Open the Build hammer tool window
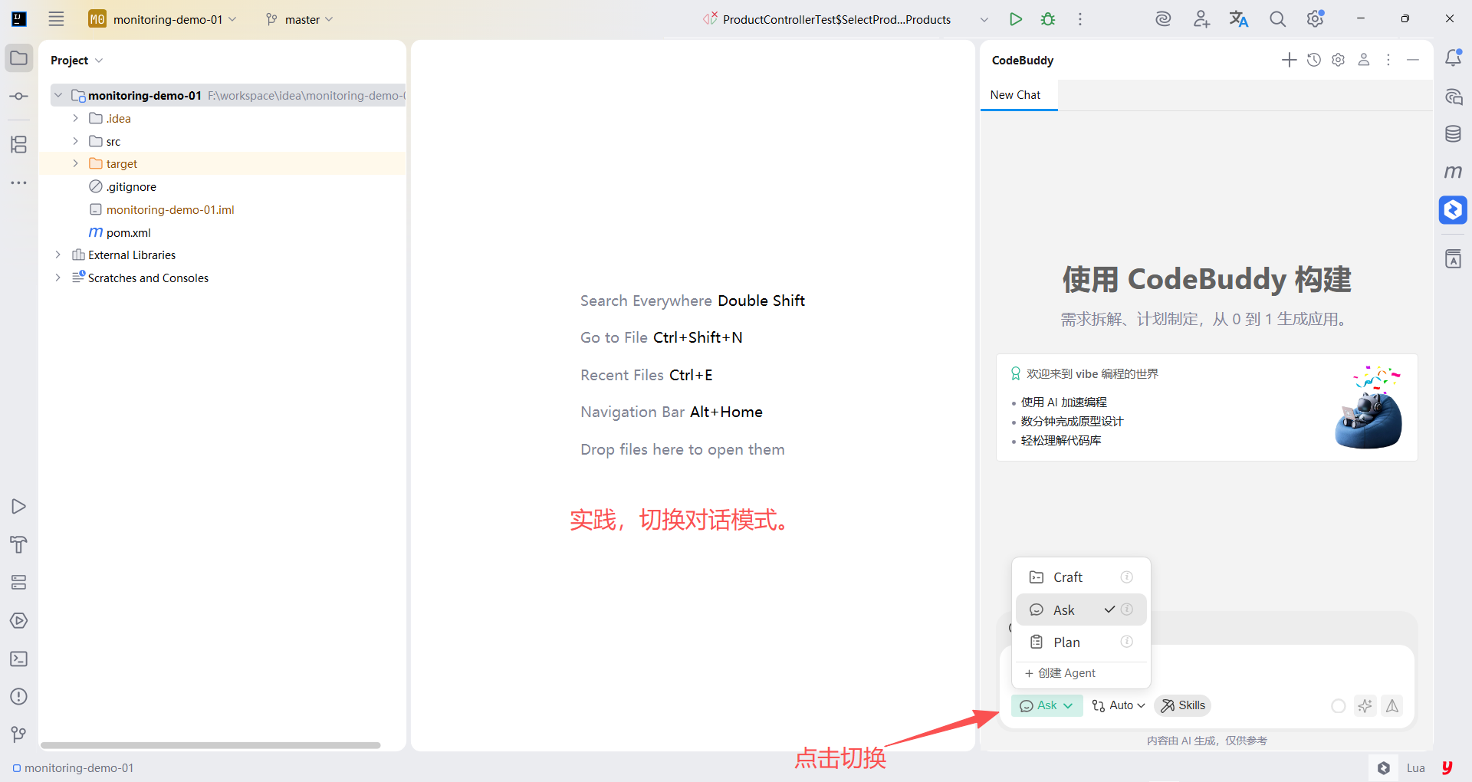Image resolution: width=1472 pixels, height=782 pixels. tap(19, 544)
